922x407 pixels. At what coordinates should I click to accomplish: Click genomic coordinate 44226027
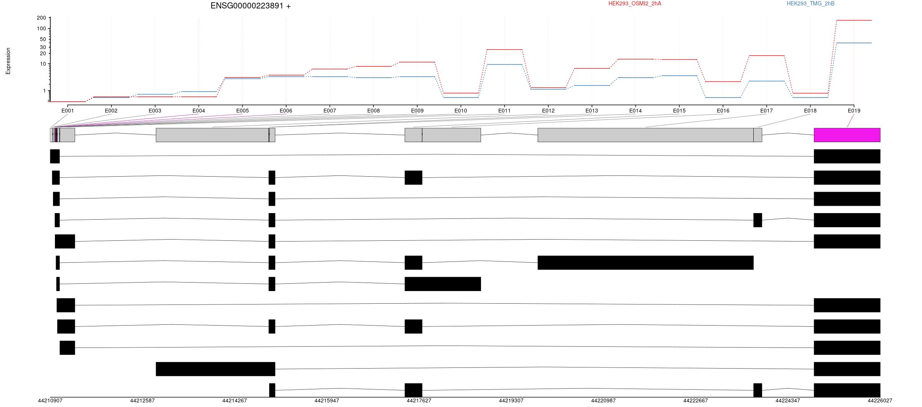tap(880, 401)
